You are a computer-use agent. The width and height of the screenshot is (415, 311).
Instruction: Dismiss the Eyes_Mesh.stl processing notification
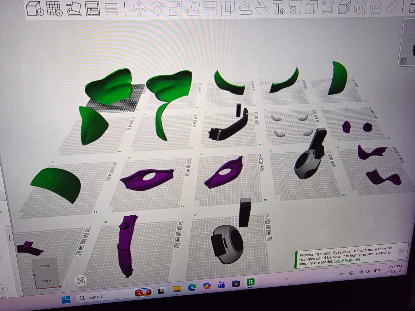click(402, 251)
